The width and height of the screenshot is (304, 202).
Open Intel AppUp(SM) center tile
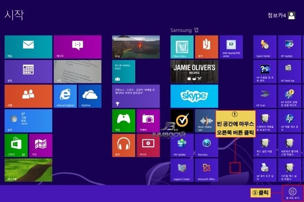[232, 47]
